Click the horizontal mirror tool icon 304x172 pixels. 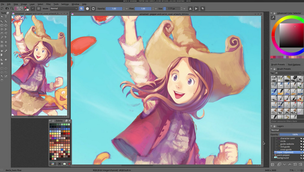[x=190, y=9]
